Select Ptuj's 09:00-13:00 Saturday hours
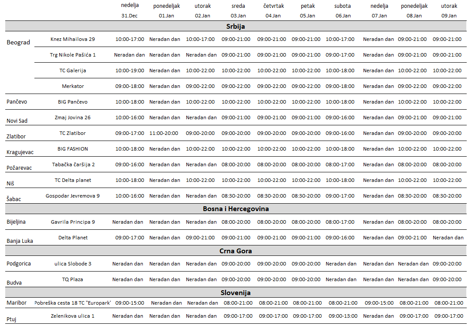Image resolution: width=475 pixels, height=329 pixels. tap(343, 316)
